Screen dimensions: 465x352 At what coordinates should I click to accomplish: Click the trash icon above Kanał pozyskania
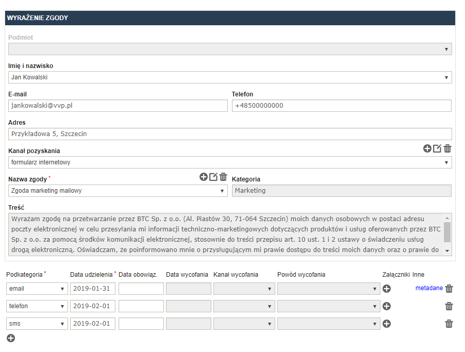(447, 148)
